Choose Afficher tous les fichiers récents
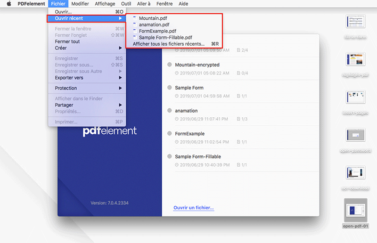 [174, 44]
